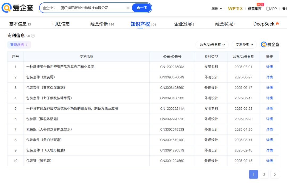Click patent name 包装套件（七子烟酰胺精华霜）
This screenshot has width=287, height=186.
(x=49, y=98)
